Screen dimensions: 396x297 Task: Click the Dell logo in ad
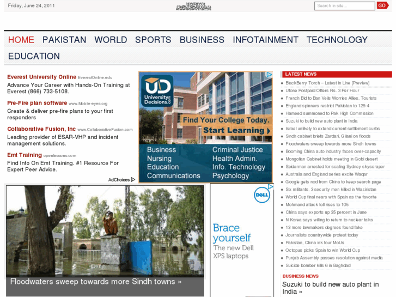(262, 195)
